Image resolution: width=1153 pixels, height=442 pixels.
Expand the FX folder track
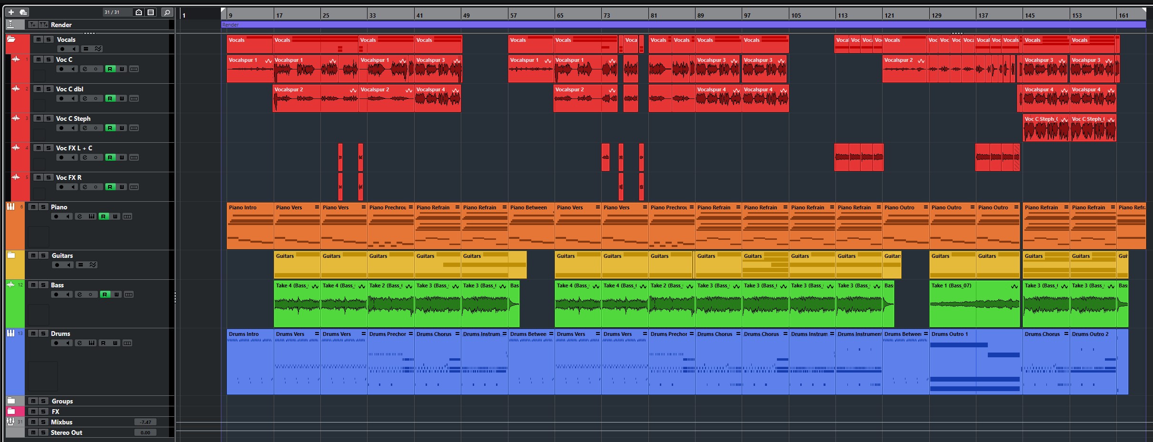[x=11, y=412]
